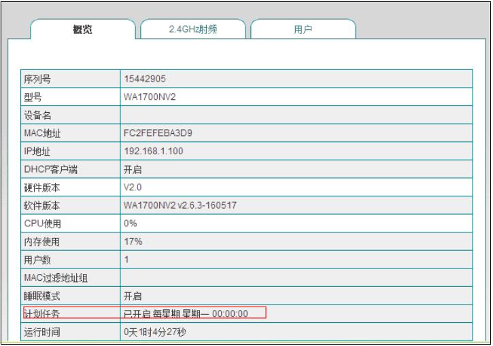Image resolution: width=493 pixels, height=346 pixels.
Task: Select the 用户数 label cell
Action: pos(71,260)
